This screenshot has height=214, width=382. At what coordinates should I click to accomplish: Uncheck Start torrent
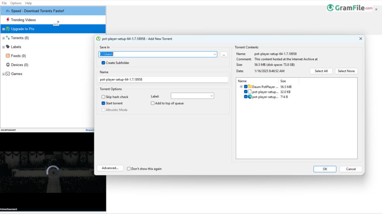click(x=103, y=103)
